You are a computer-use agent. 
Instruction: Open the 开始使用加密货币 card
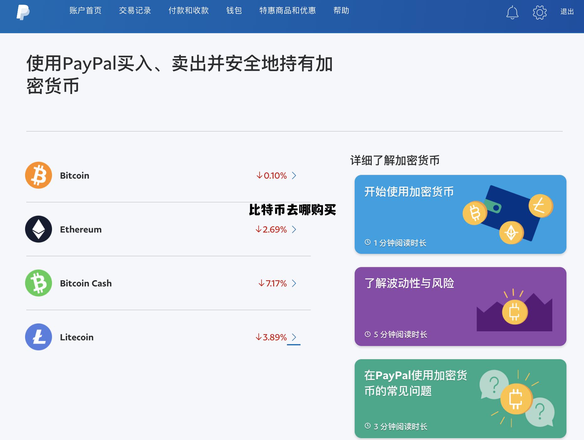[x=460, y=214]
